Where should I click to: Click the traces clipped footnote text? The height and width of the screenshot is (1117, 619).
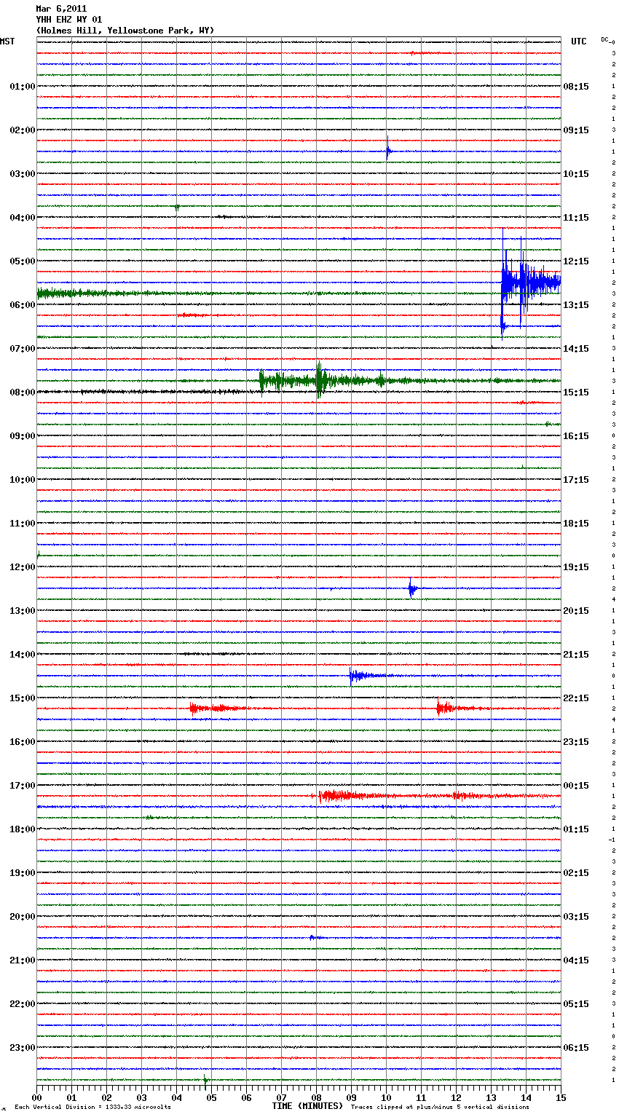coord(440,1107)
